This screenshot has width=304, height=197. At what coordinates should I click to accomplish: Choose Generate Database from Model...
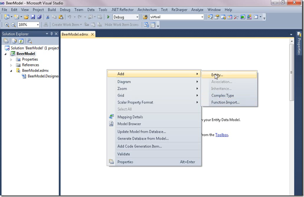pyautogui.click(x=154, y=139)
